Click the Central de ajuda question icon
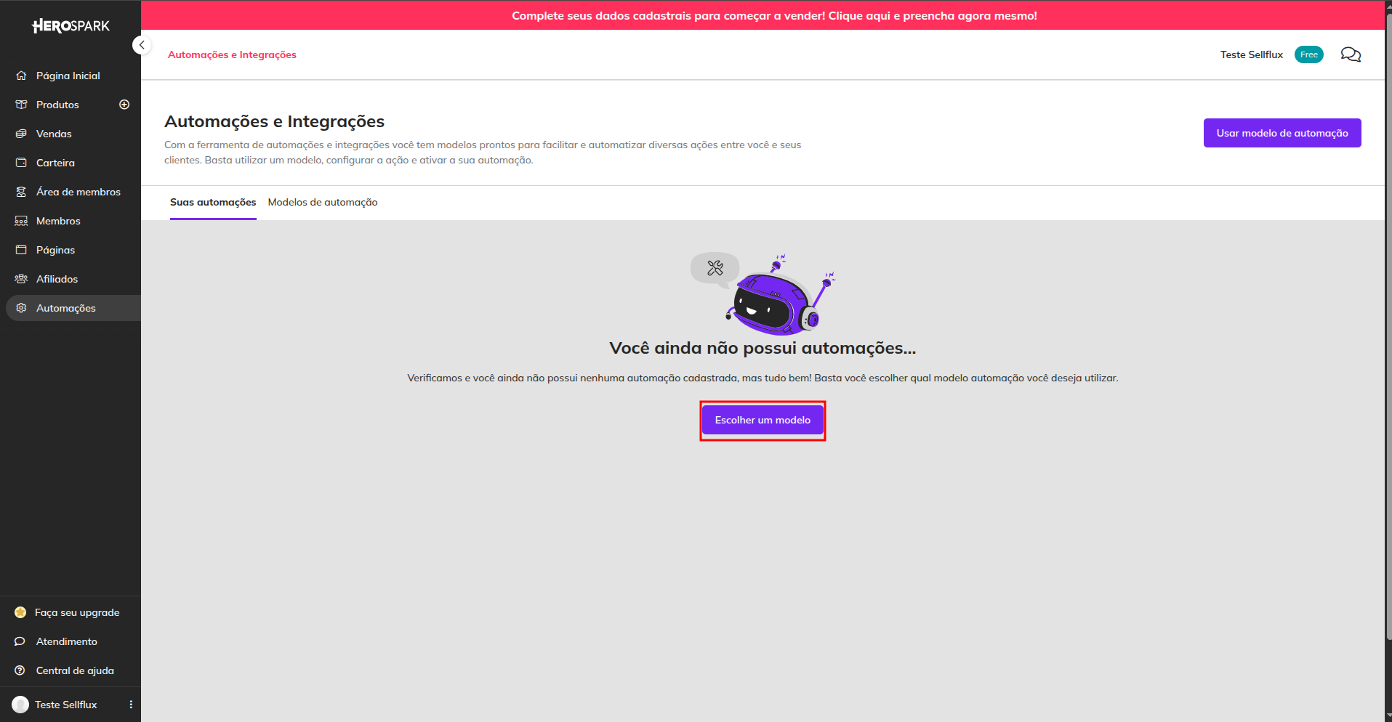This screenshot has height=722, width=1392. [x=20, y=670]
